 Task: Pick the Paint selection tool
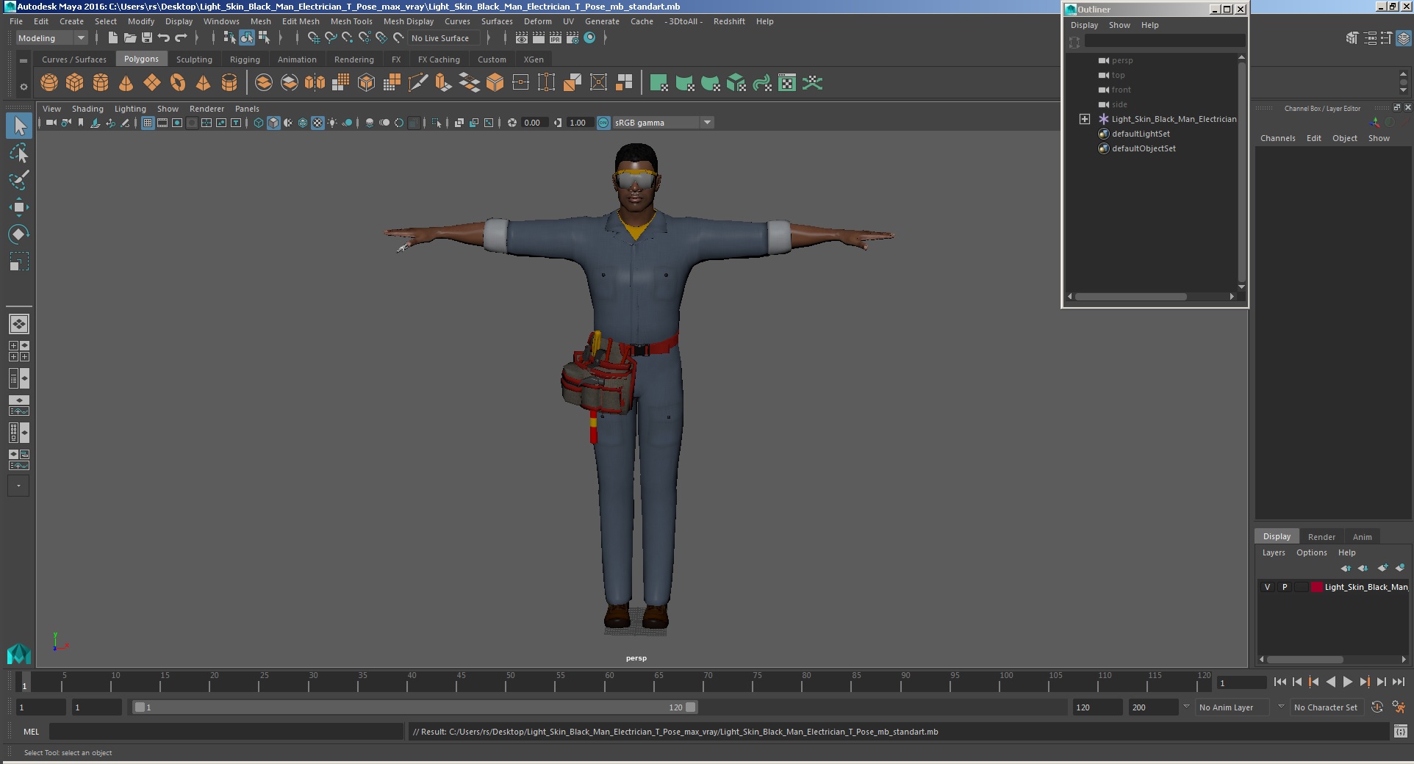(x=19, y=180)
